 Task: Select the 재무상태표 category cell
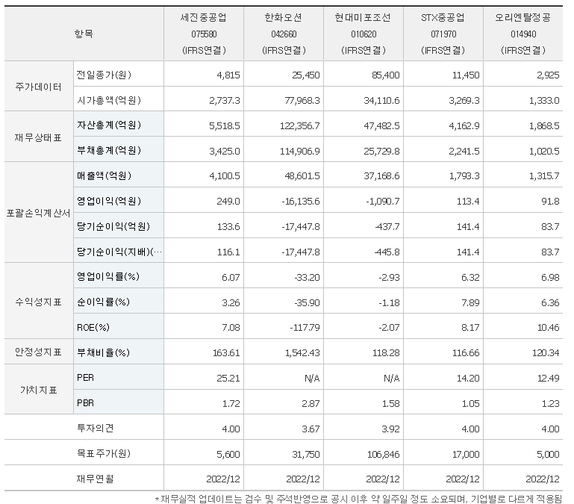39,137
